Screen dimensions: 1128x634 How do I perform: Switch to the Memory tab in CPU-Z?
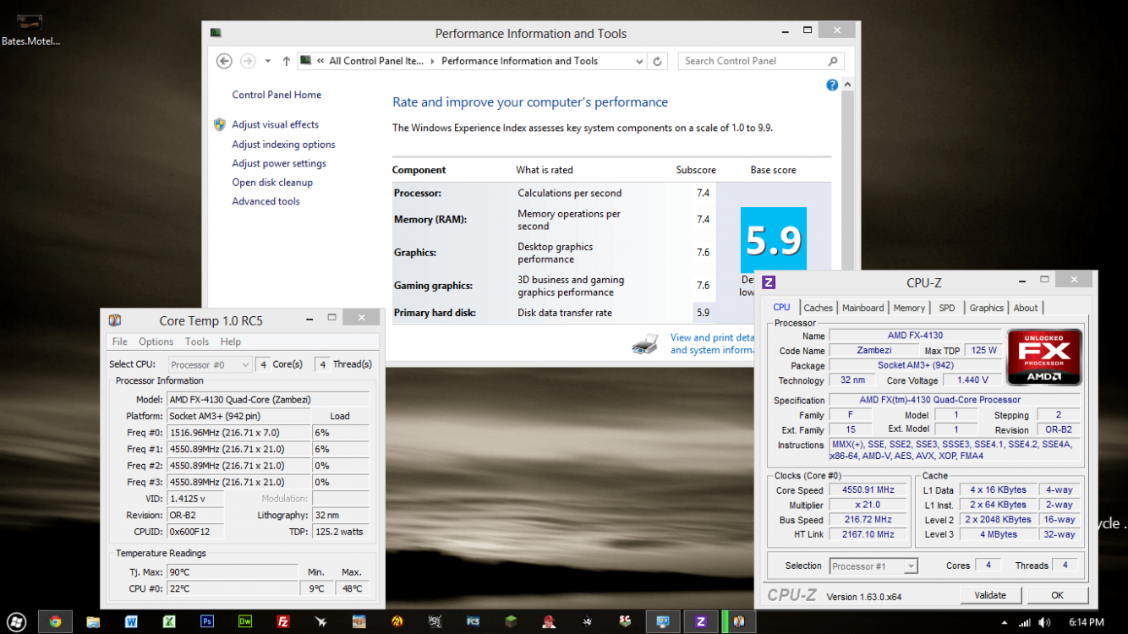pyautogui.click(x=909, y=308)
